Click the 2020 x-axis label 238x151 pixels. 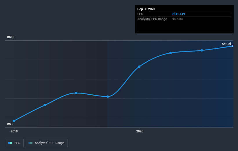coord(140,131)
